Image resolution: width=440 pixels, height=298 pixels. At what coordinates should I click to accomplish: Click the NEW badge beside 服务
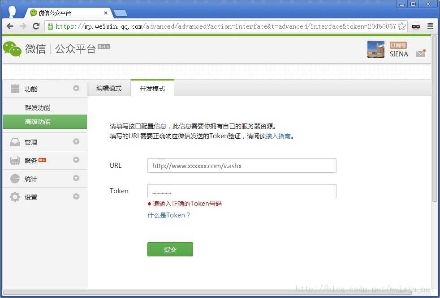click(43, 160)
